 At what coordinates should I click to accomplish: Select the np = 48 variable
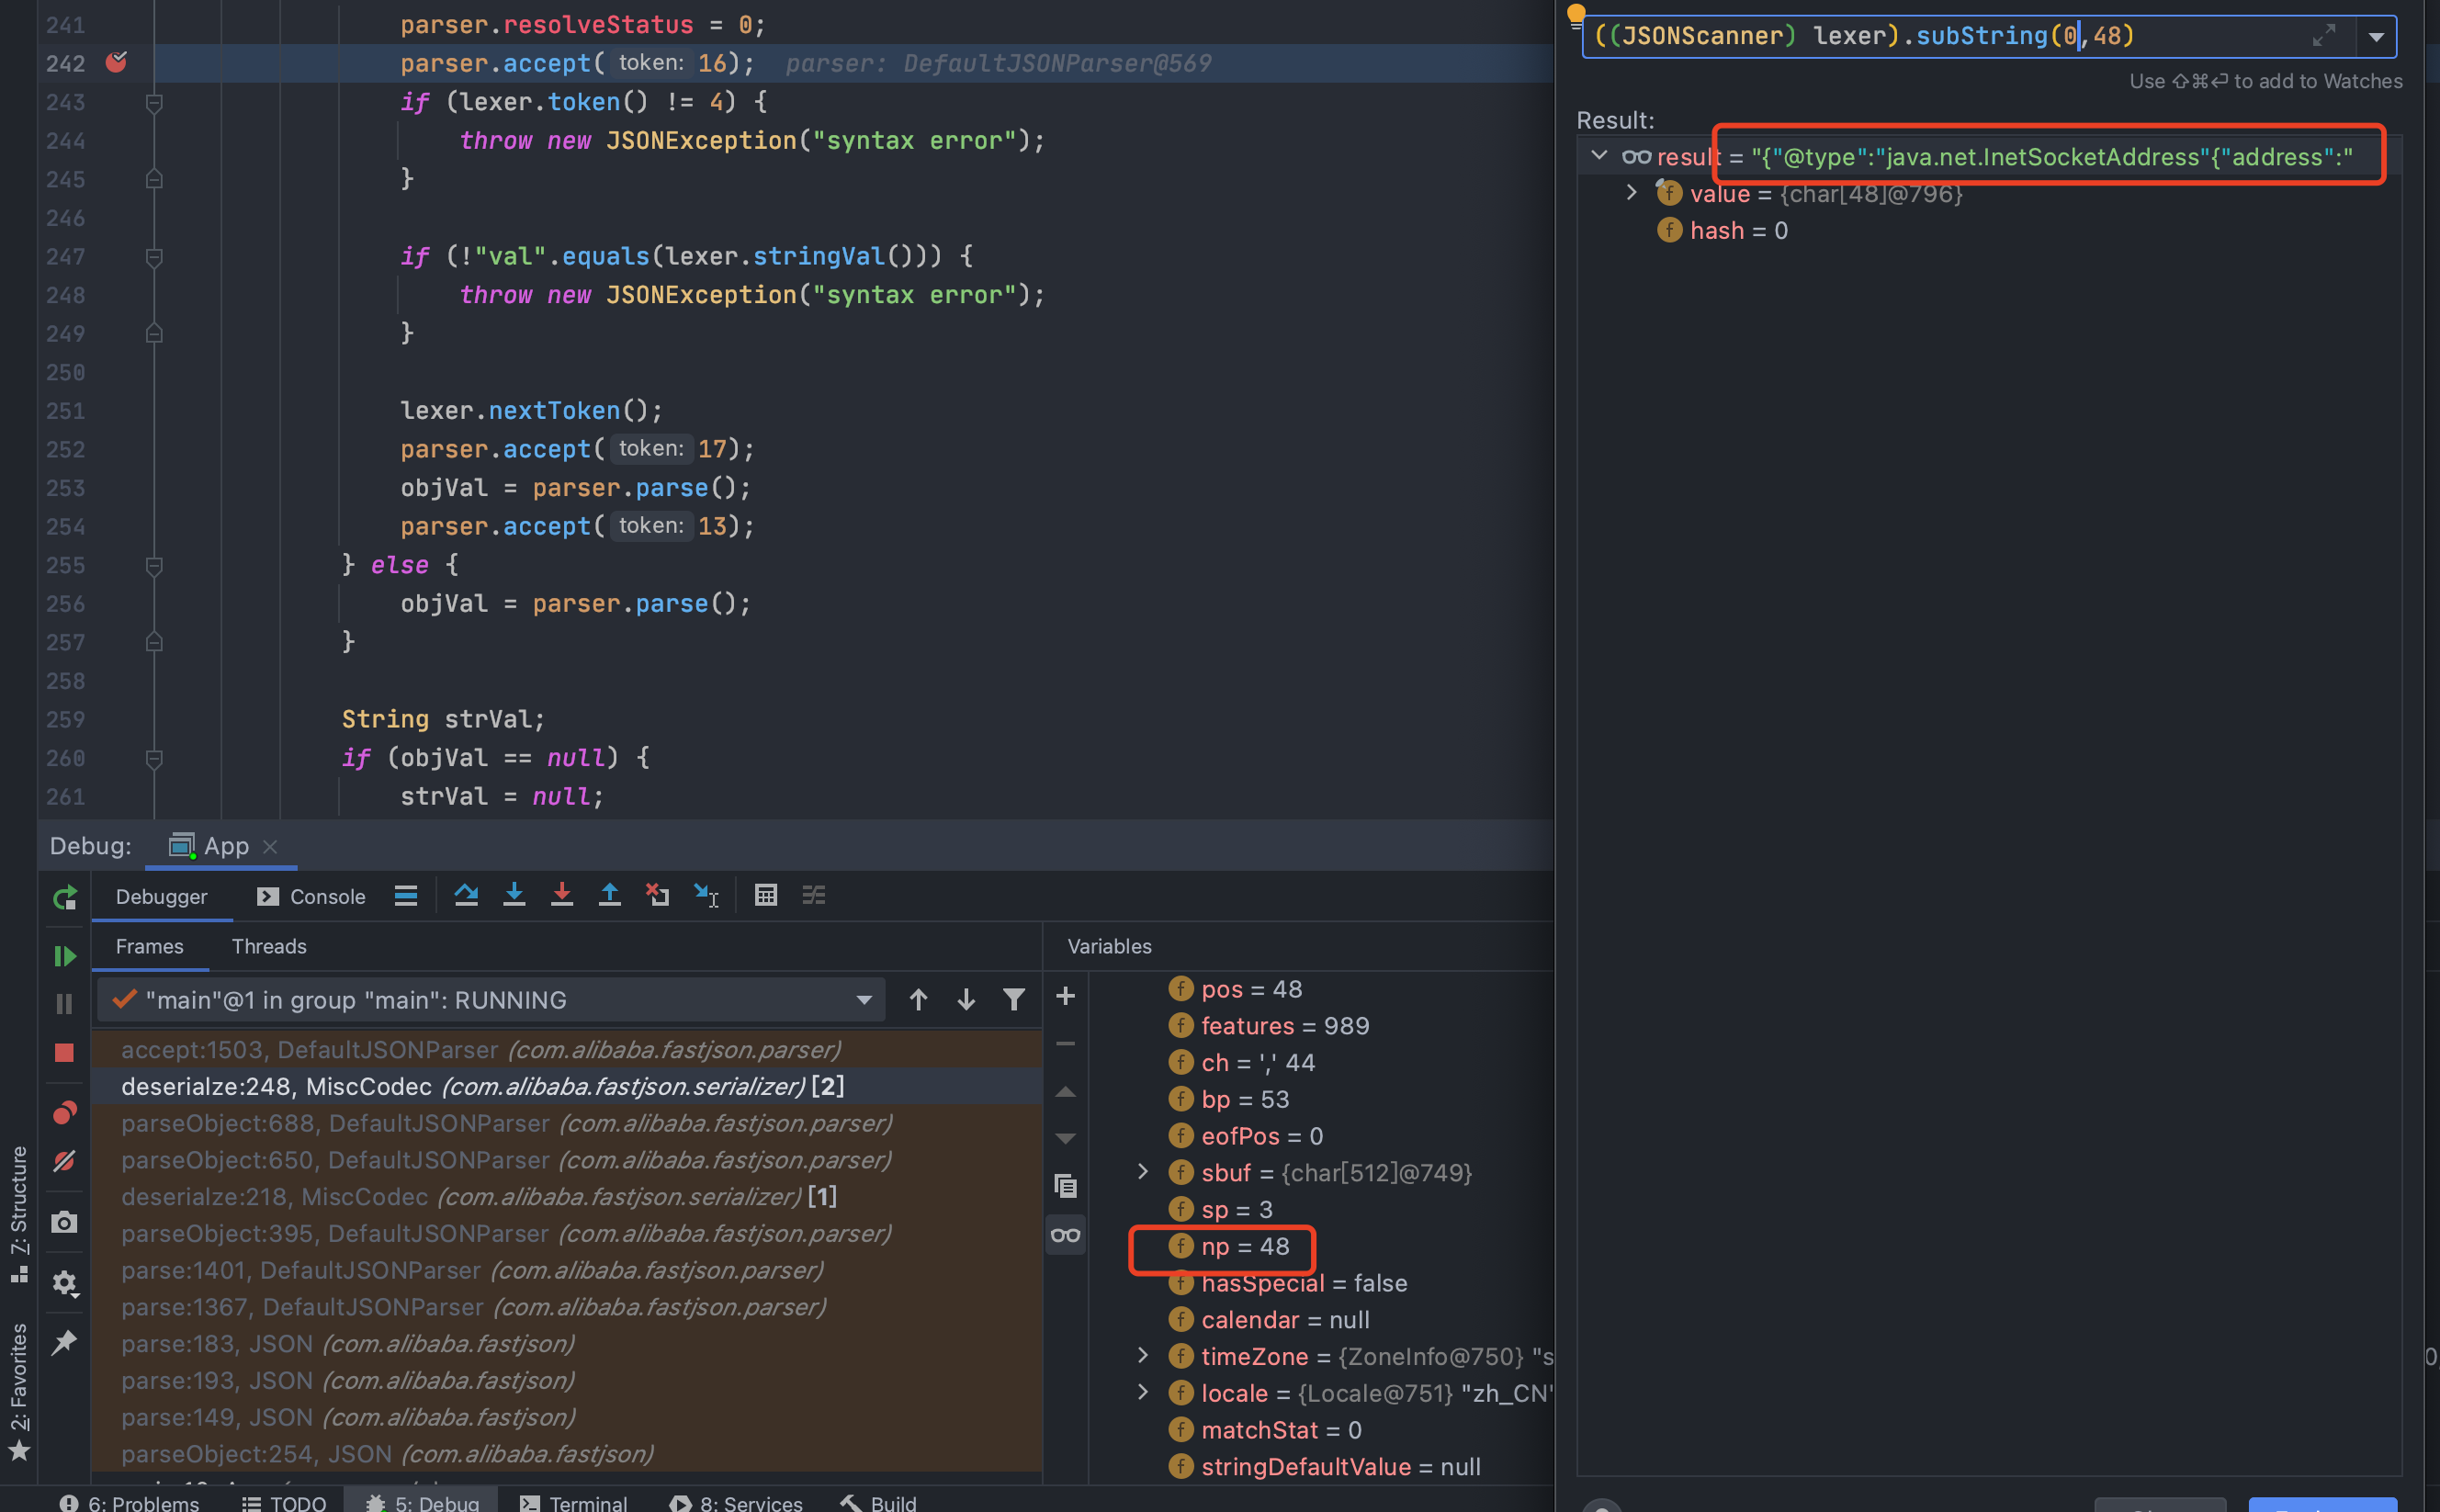1229,1246
